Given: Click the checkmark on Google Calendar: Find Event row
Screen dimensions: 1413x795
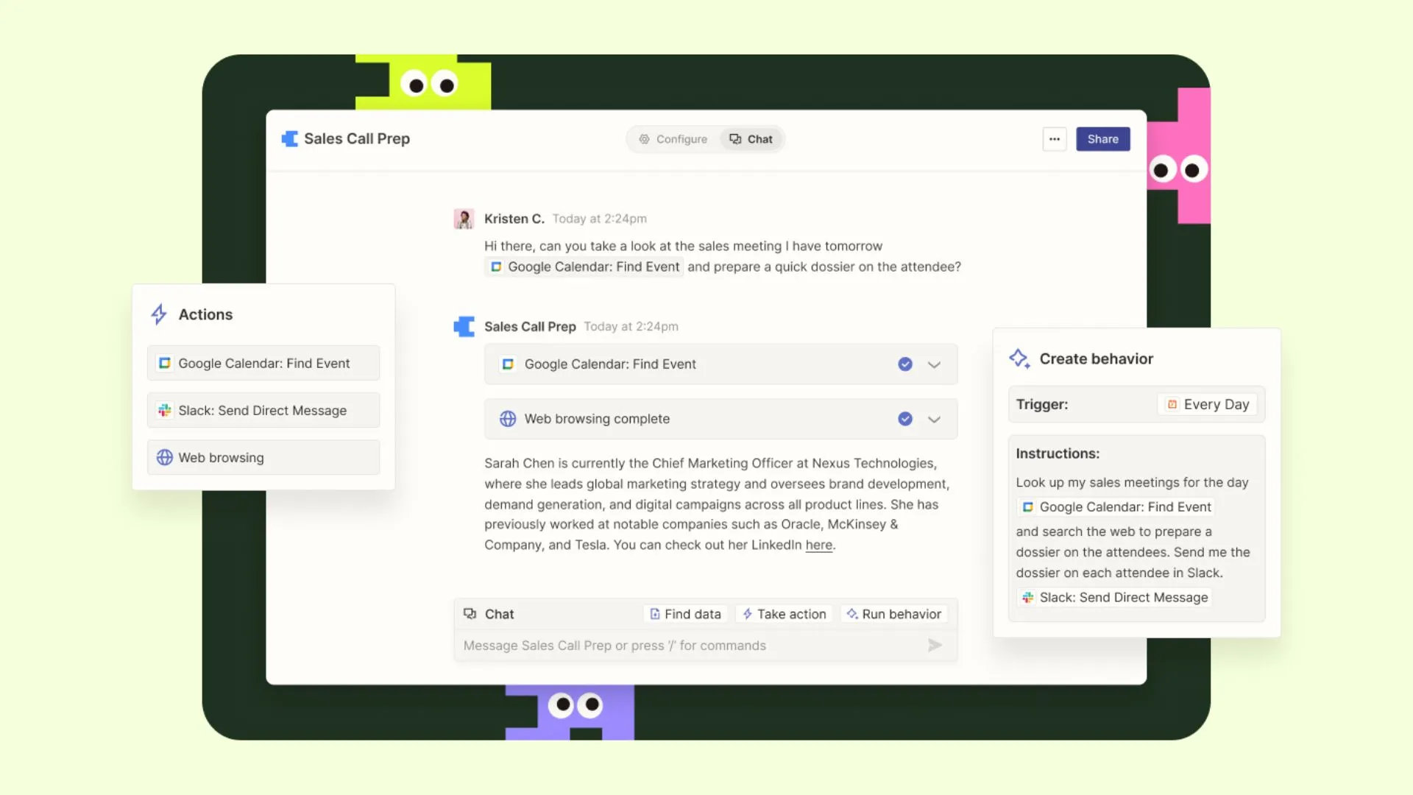Looking at the screenshot, I should (x=905, y=364).
